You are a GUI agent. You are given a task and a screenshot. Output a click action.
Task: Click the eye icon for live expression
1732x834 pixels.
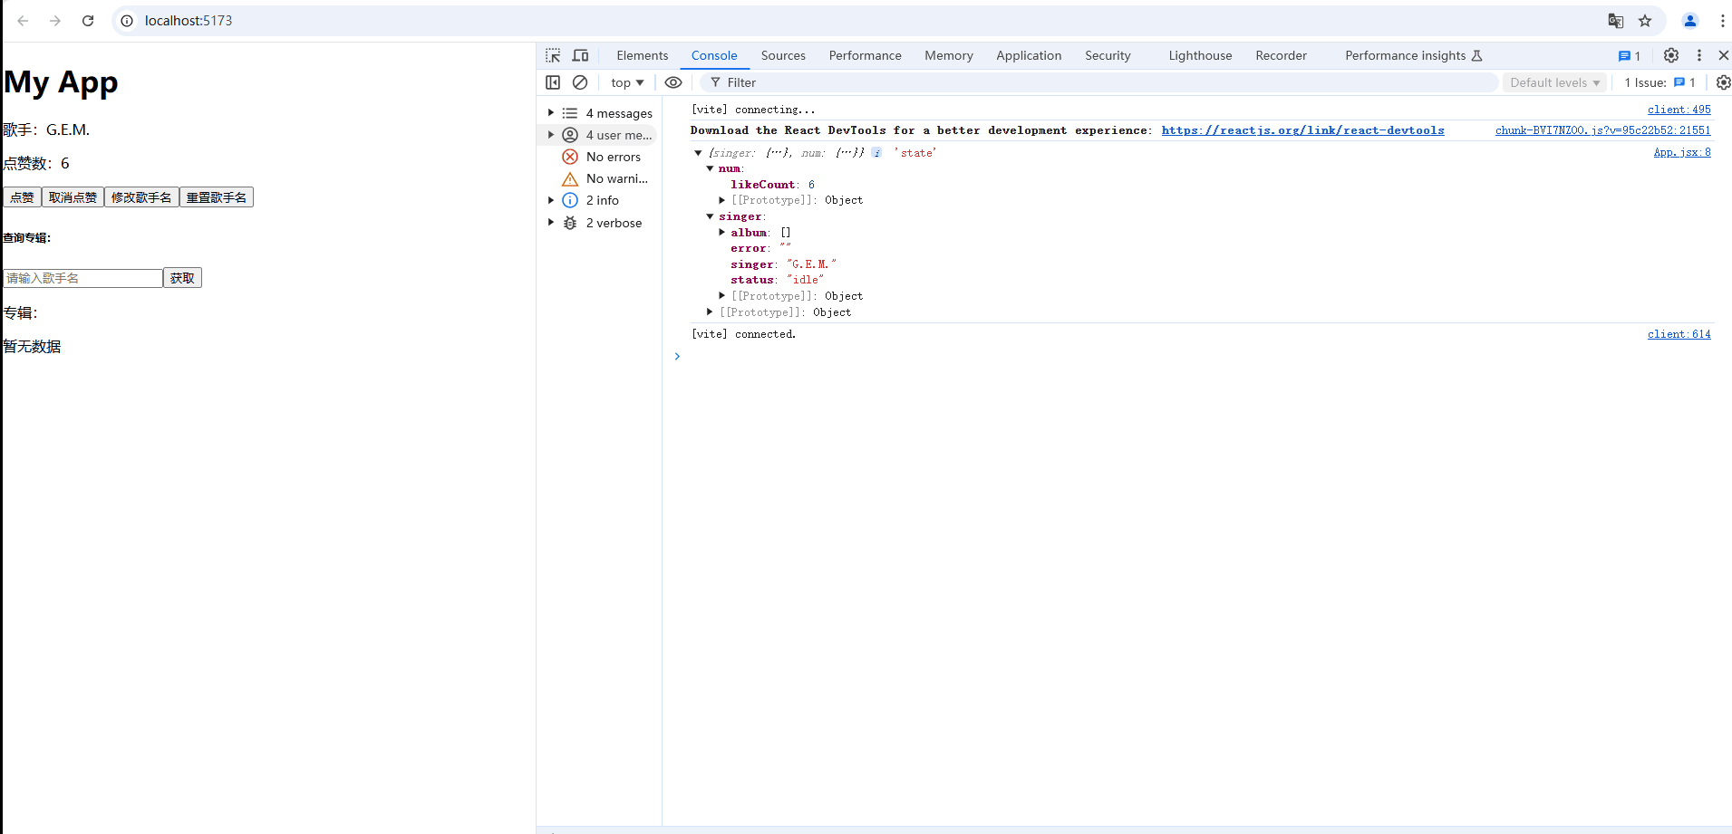pos(673,82)
